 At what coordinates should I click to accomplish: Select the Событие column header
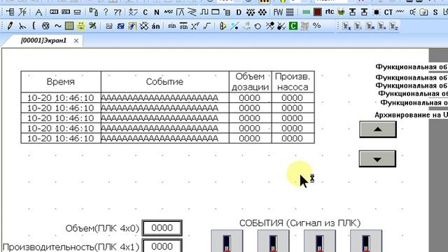[x=165, y=82]
